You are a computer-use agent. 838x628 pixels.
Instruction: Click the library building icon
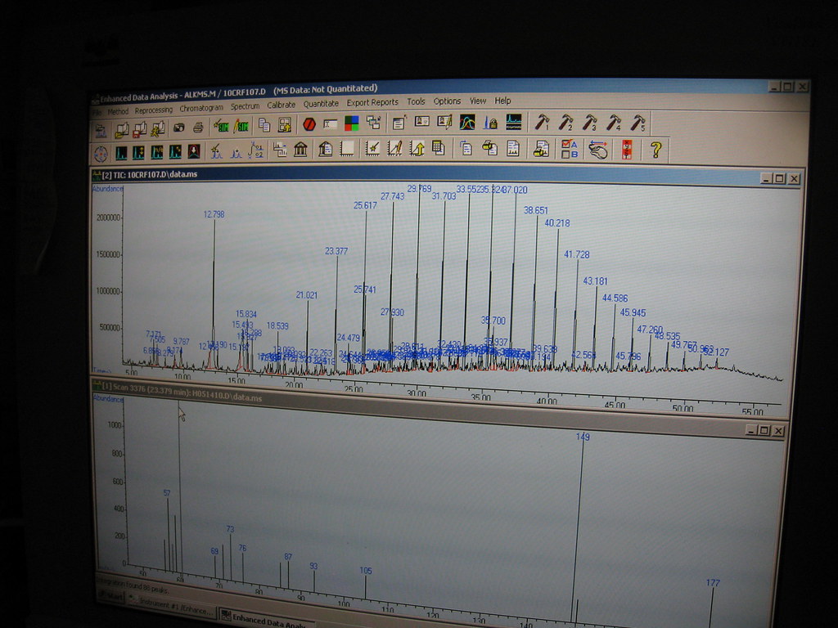[x=300, y=150]
